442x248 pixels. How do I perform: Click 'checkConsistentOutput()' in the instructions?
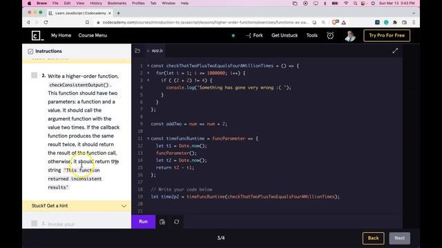tap(79, 85)
